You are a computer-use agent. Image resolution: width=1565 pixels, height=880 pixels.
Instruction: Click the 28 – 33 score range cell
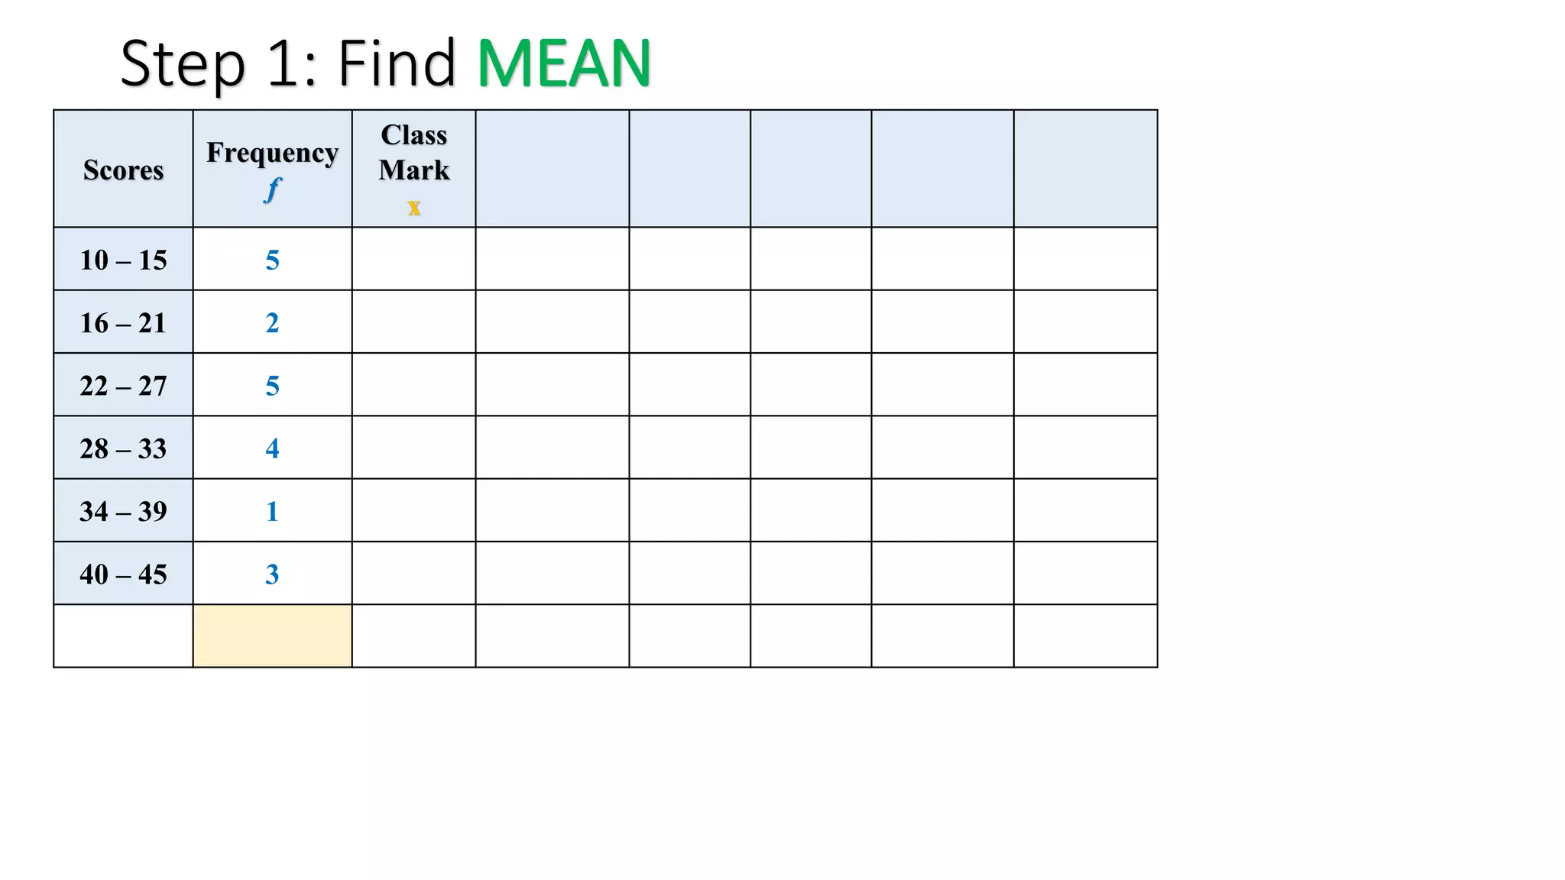pyautogui.click(x=123, y=448)
